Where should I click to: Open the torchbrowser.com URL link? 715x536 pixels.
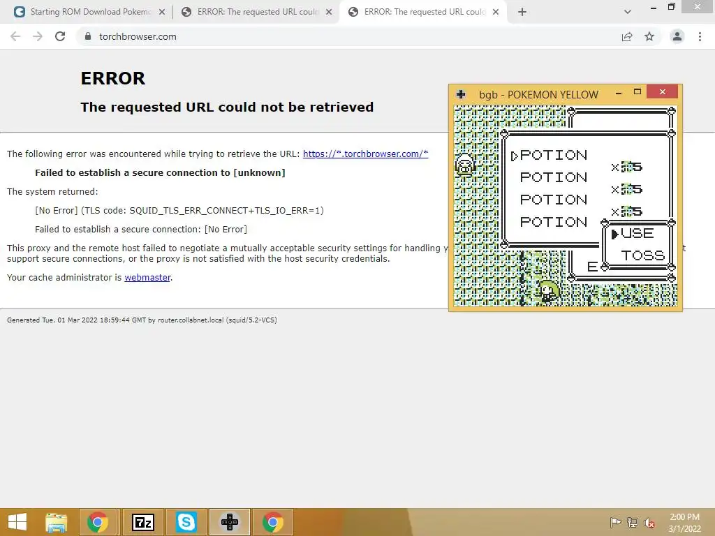[x=365, y=154]
